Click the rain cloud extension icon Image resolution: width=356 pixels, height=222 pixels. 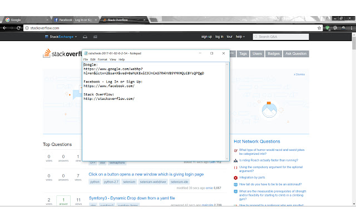[343, 28]
